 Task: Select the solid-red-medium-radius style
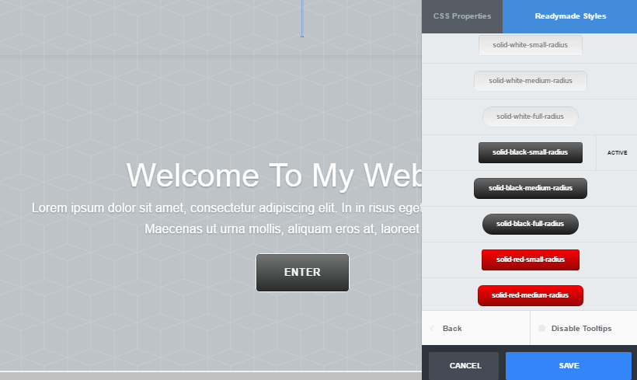(530, 295)
